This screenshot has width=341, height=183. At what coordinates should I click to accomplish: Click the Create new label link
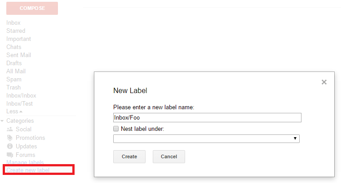(x=28, y=170)
